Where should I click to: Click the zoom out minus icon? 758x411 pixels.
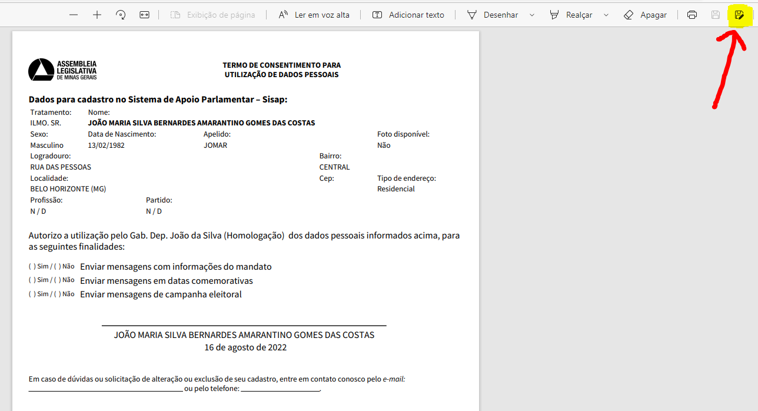click(x=74, y=15)
